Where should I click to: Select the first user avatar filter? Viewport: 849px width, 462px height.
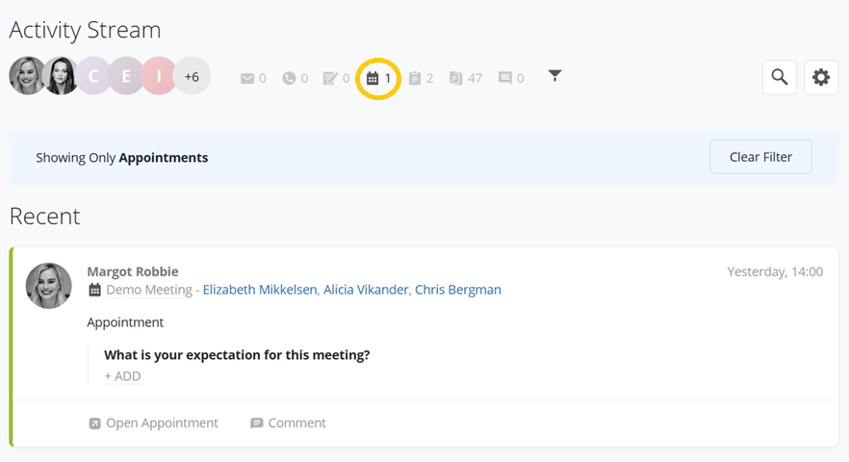(27, 76)
